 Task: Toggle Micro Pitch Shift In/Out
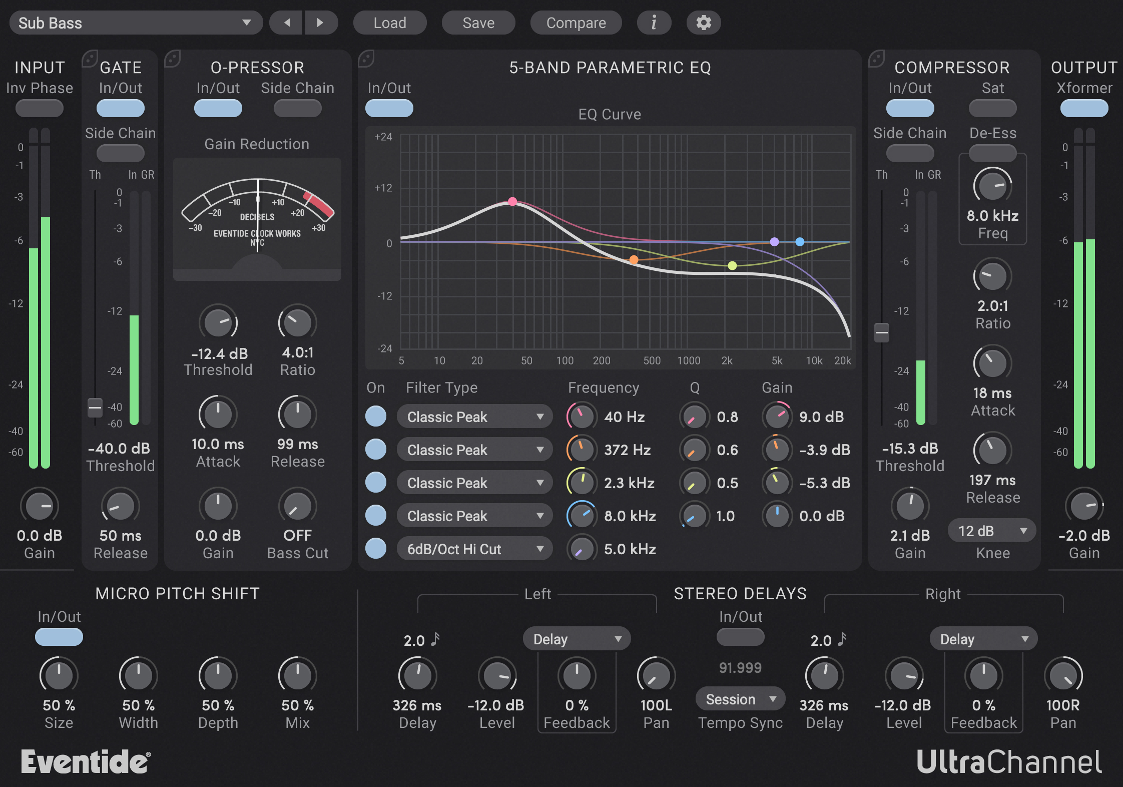58,637
